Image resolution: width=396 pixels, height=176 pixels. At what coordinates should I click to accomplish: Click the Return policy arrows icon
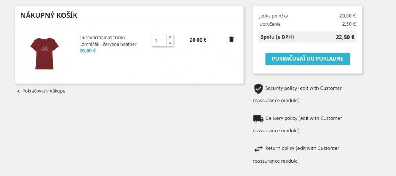258,149
